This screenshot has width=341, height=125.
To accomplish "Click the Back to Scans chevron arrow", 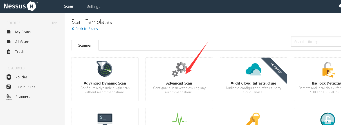I will [x=73, y=29].
